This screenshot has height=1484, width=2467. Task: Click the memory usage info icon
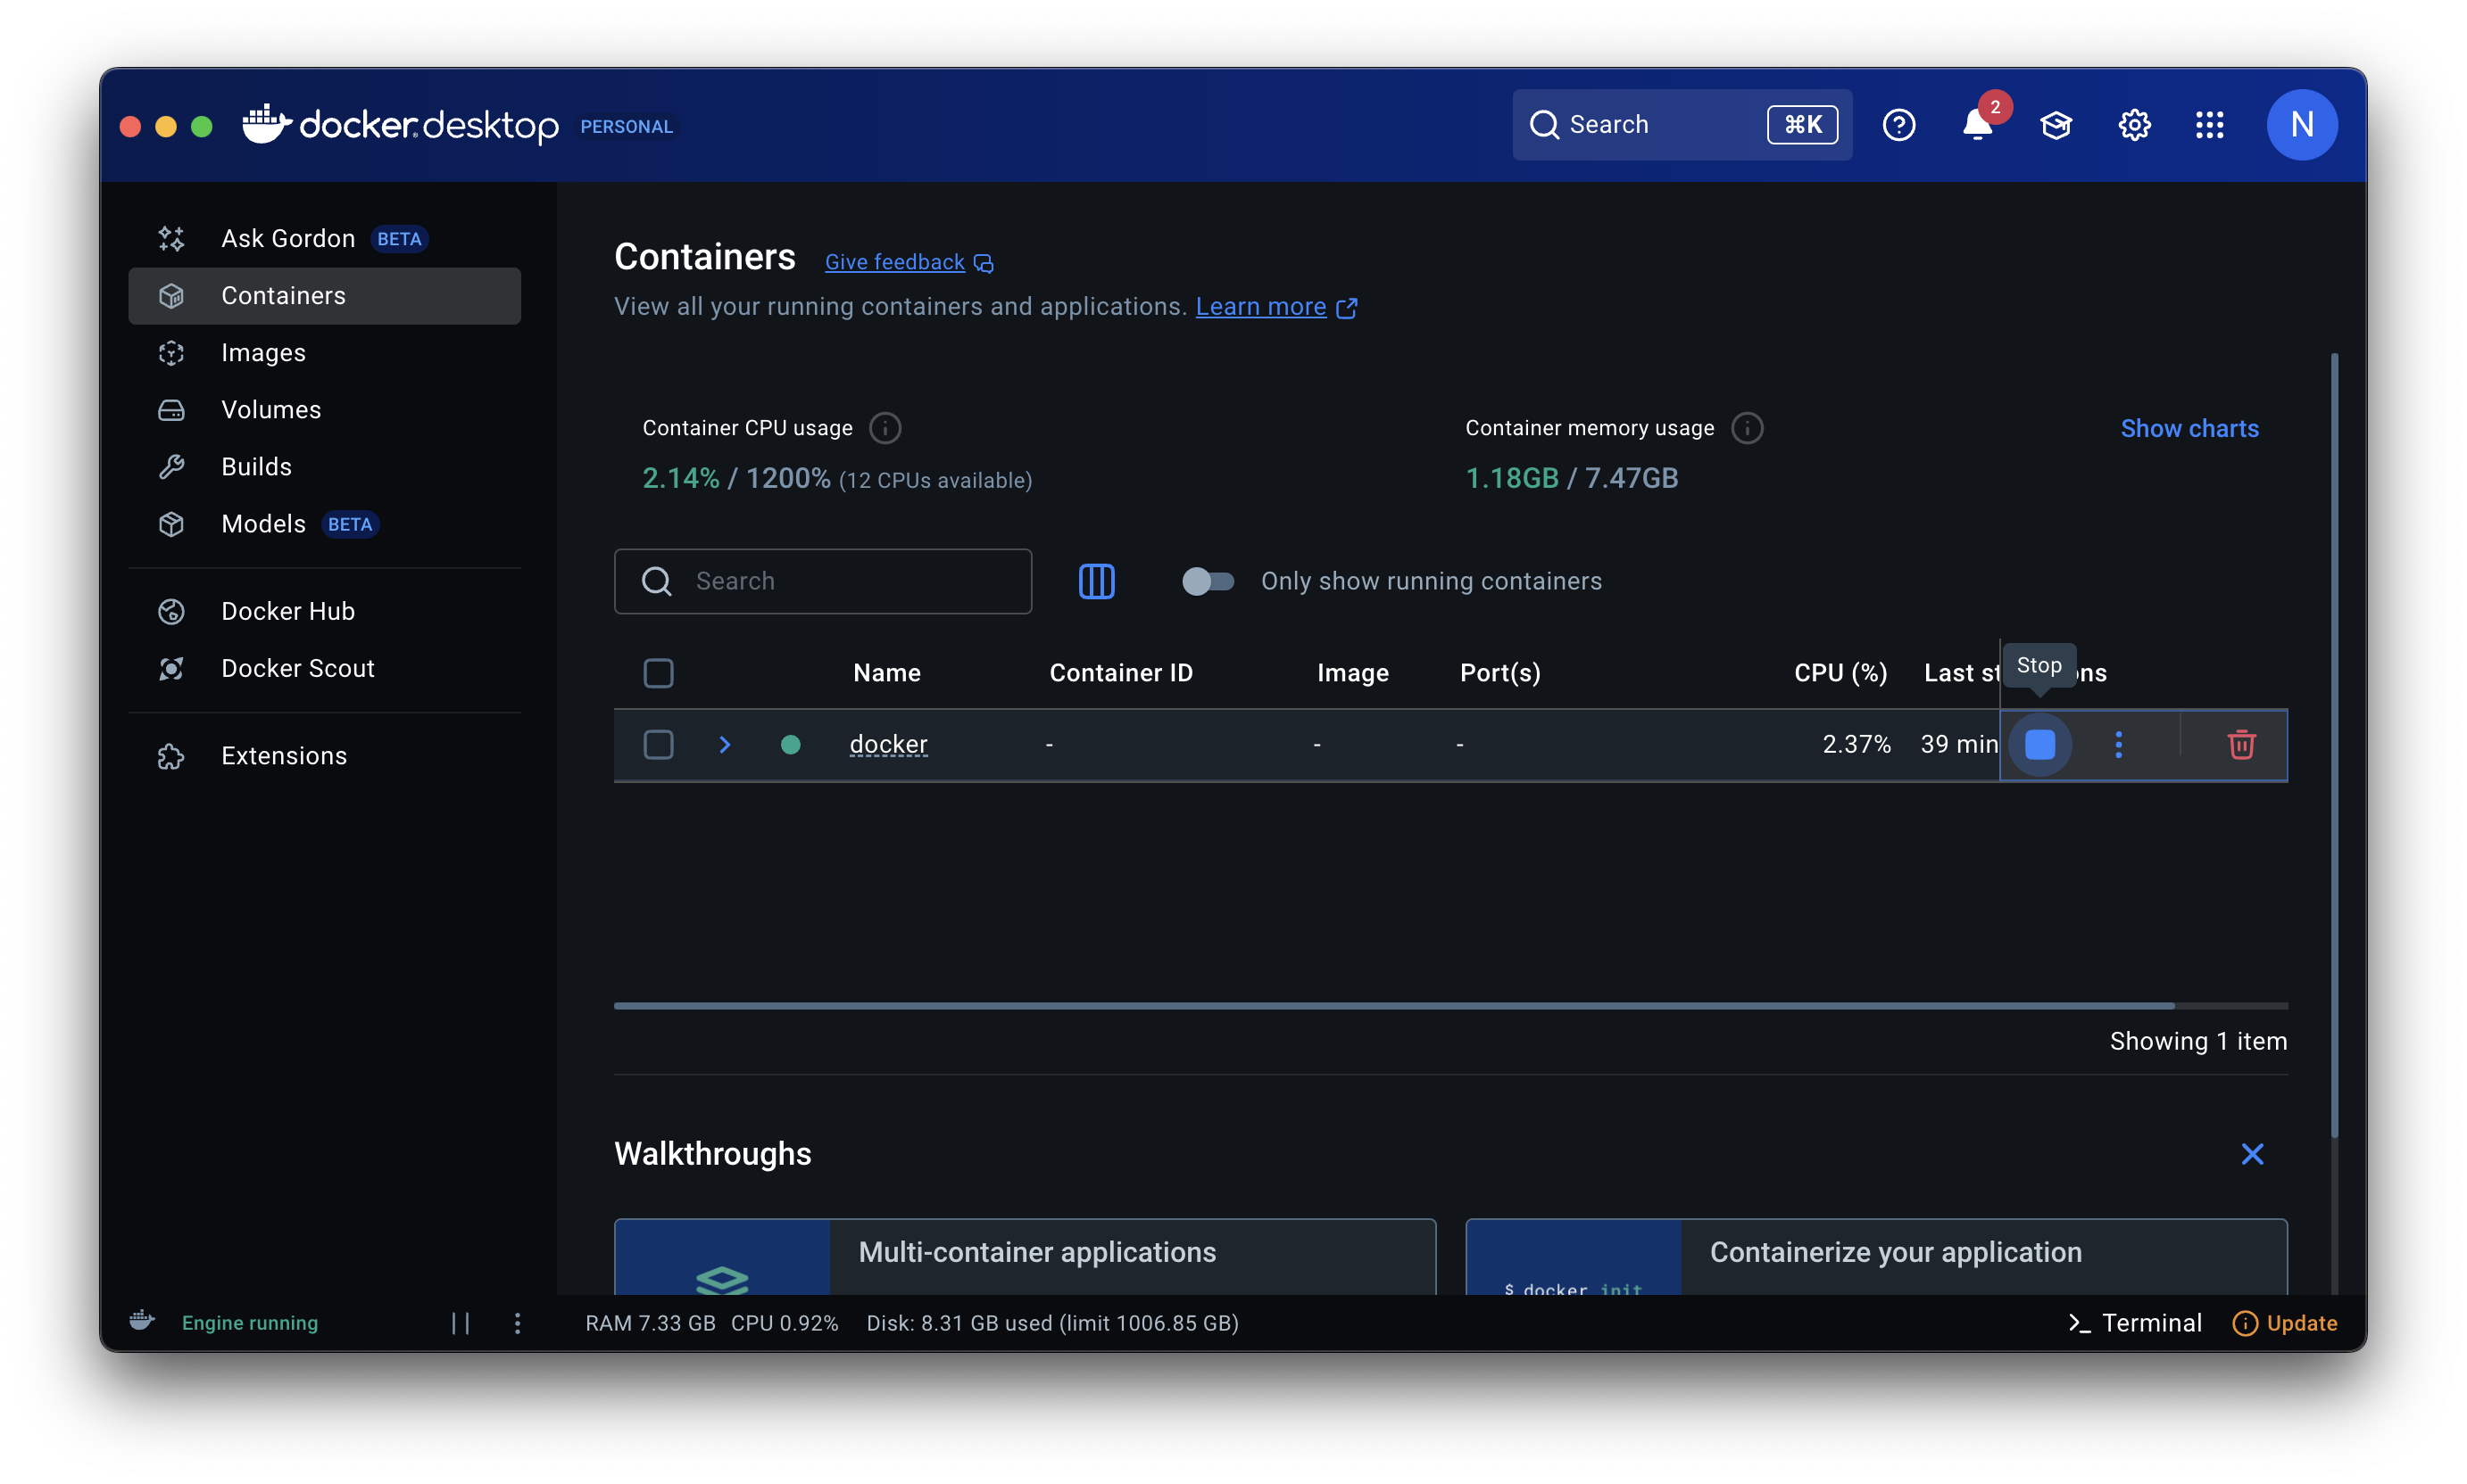1748,428
